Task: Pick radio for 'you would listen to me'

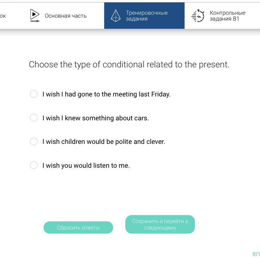Action: point(34,165)
